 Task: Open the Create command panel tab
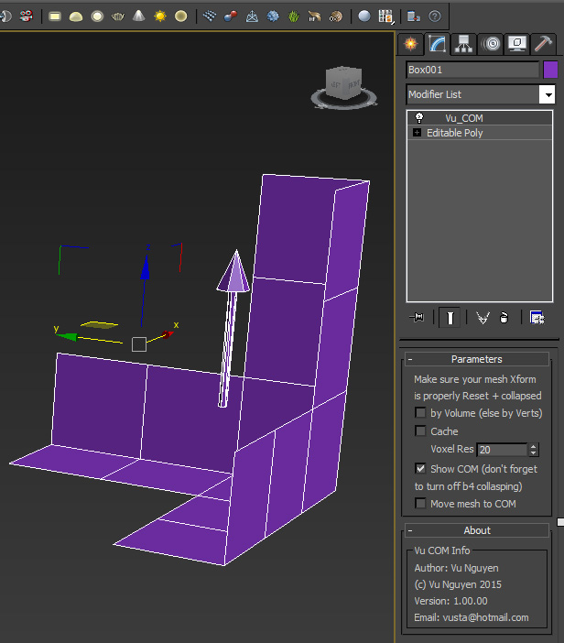click(411, 43)
